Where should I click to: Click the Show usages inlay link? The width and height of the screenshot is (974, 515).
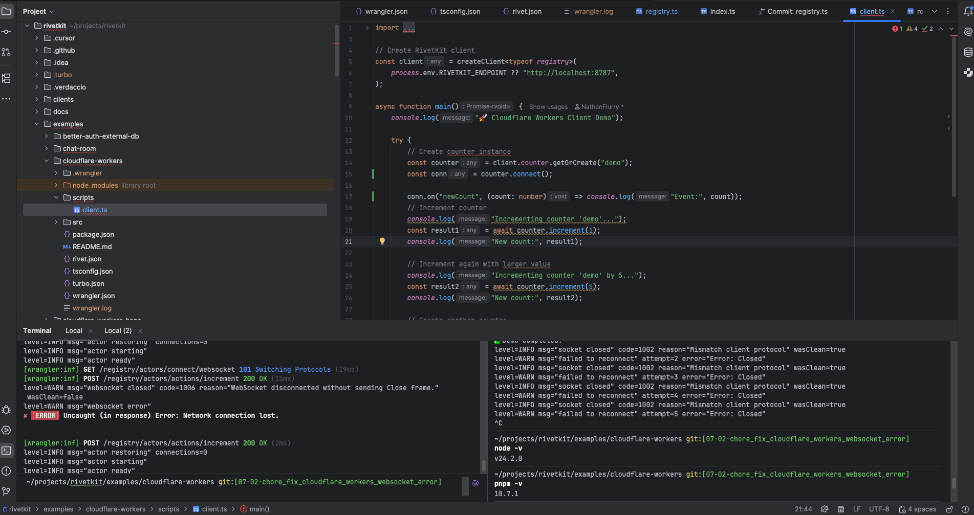click(x=548, y=107)
